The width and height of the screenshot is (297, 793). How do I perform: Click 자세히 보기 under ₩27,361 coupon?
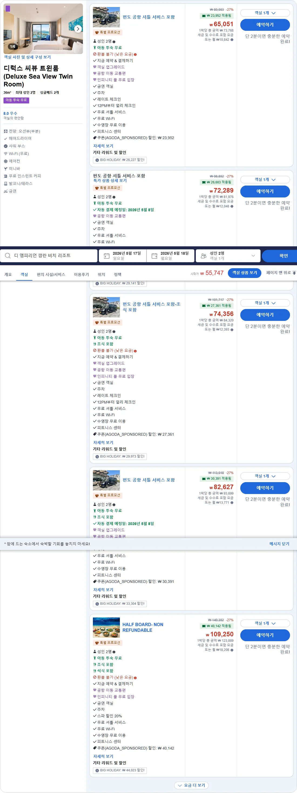click(103, 442)
